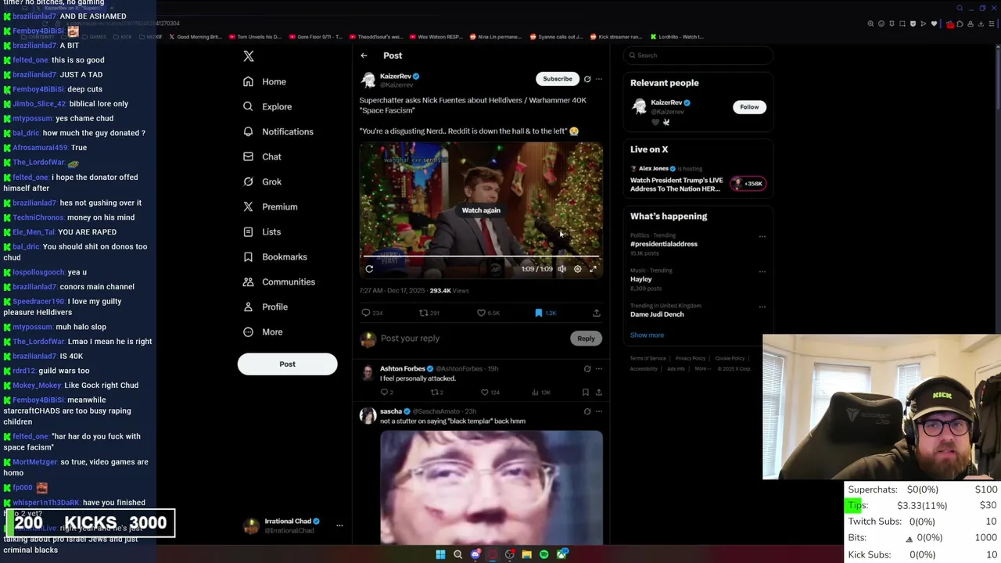This screenshot has width=1001, height=563.
Task: Open more options for #presidentialaddress trend
Action: pos(762,237)
